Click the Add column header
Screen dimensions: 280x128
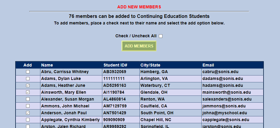point(28,65)
